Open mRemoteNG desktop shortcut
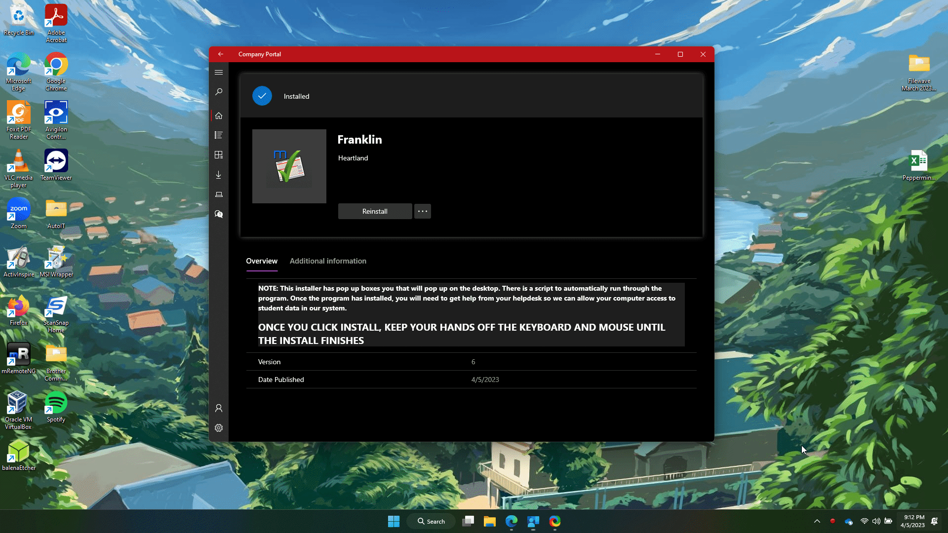948x533 pixels. click(19, 359)
